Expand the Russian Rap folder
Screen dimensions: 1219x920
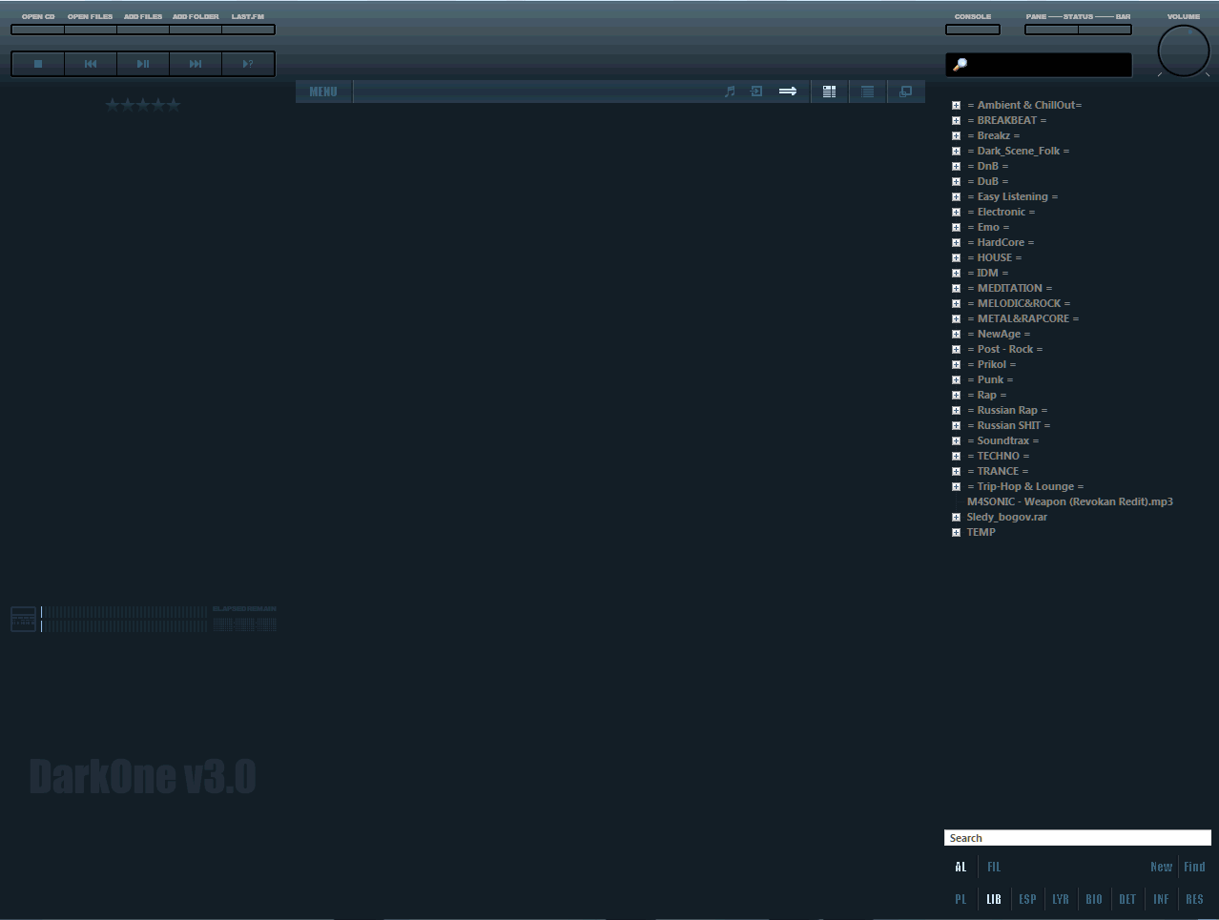click(956, 411)
